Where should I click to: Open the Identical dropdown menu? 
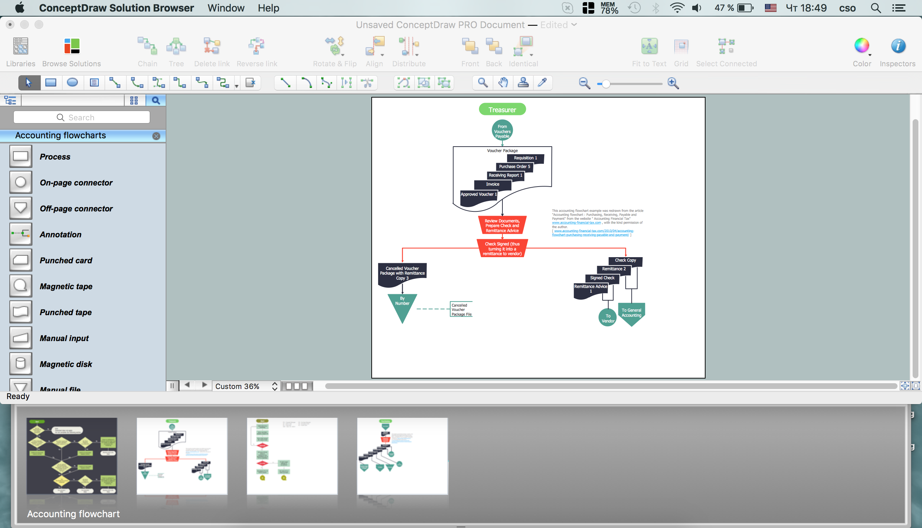(532, 55)
